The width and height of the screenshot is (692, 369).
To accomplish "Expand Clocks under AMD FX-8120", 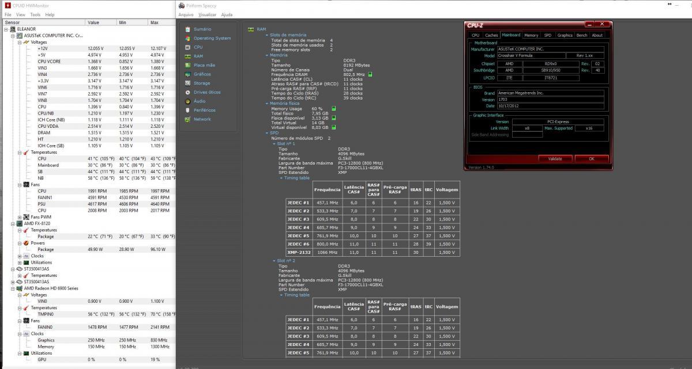I will [x=20, y=256].
